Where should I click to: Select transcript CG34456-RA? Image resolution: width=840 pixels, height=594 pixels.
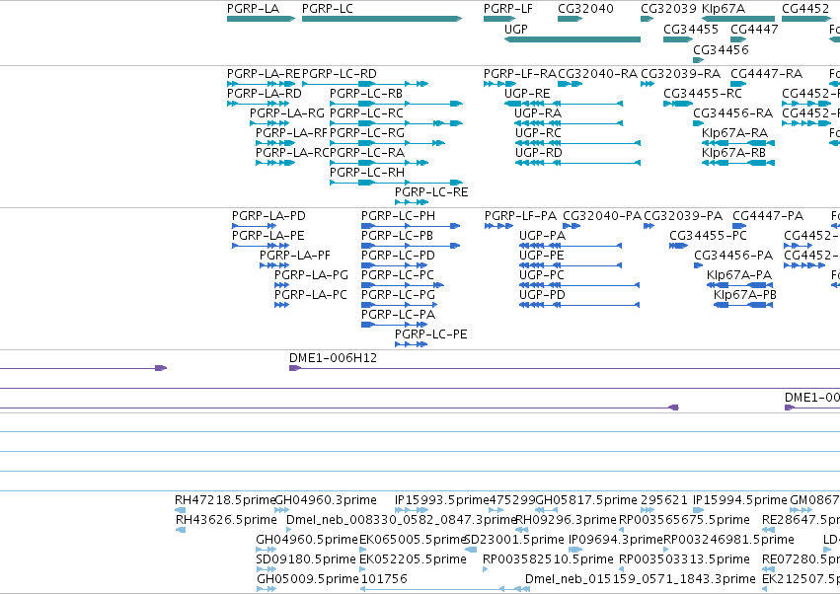(698, 123)
